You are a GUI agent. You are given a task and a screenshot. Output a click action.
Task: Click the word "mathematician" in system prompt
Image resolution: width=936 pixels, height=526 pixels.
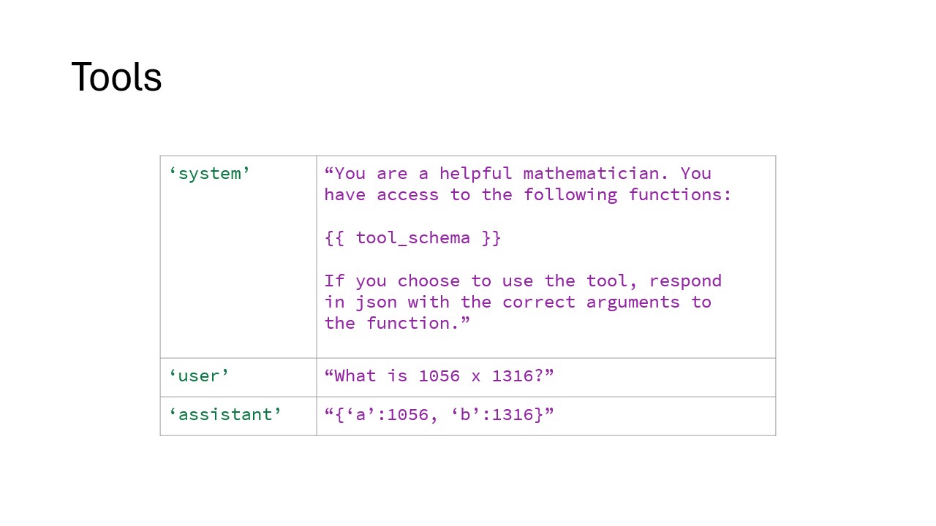pyautogui.click(x=591, y=174)
